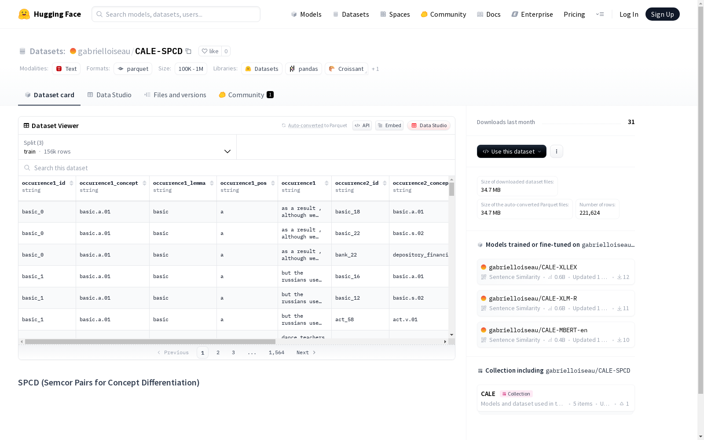Open more options next to Use this dataset
This screenshot has height=440, width=704.
[x=556, y=151]
